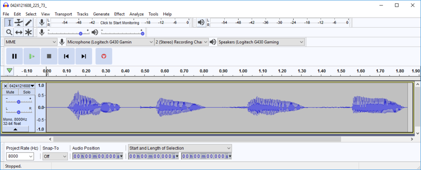Select the Time Shift tool
The image size is (421, 170).
(x=19, y=32)
